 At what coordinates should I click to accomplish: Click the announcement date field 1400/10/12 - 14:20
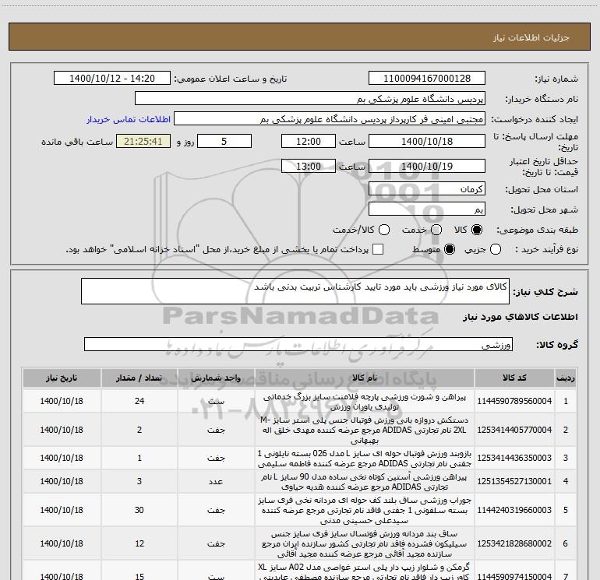pos(112,79)
